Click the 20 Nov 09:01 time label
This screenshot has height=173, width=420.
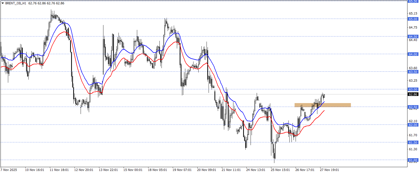(x=207, y=170)
